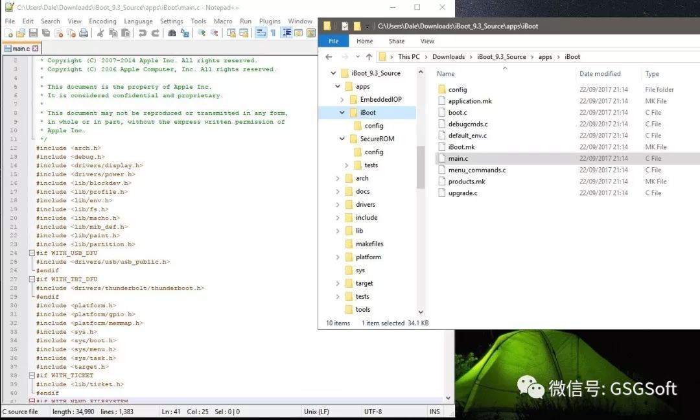This screenshot has width=700, height=420.
Task: Click the Copy toolbar icon in Notepad++
Action: pyautogui.click(x=113, y=33)
